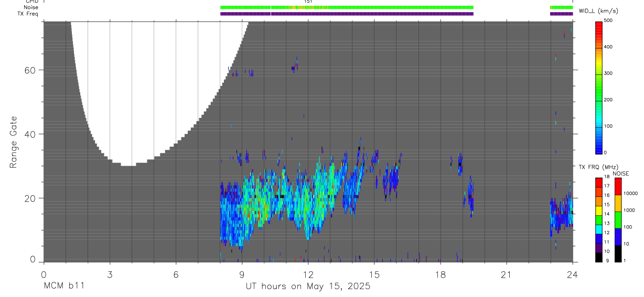
Task: Click the 20 tick on Range Gate axis
Action: [30, 198]
